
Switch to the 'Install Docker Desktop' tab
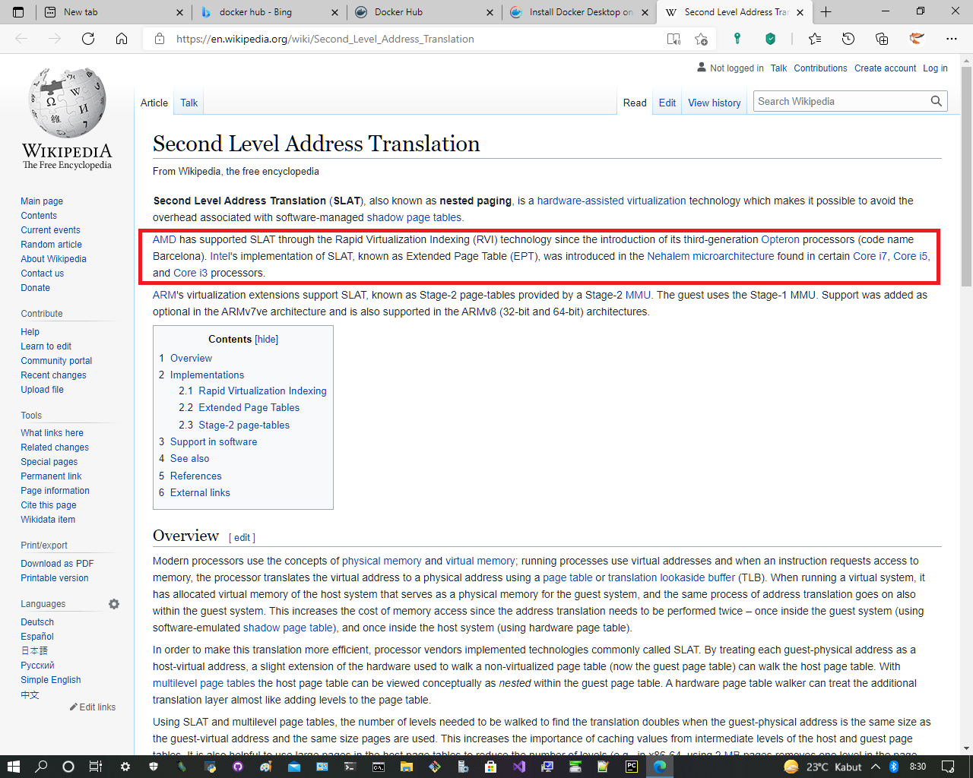[x=579, y=12]
